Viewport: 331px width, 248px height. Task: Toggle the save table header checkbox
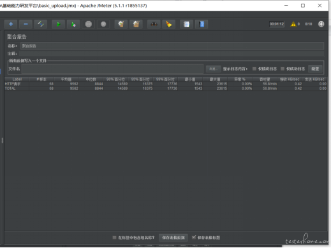[194, 237]
